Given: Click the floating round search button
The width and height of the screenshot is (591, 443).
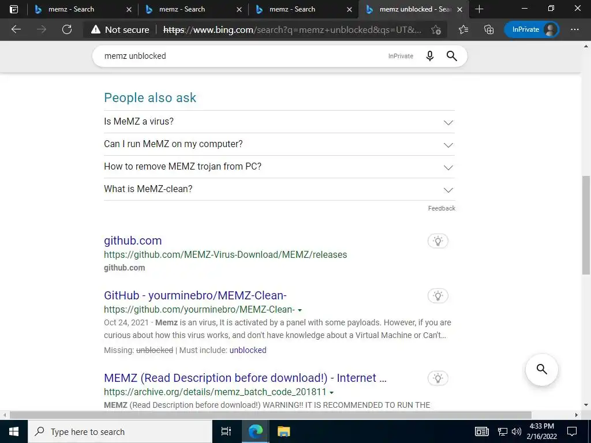Looking at the screenshot, I should tap(541, 370).
